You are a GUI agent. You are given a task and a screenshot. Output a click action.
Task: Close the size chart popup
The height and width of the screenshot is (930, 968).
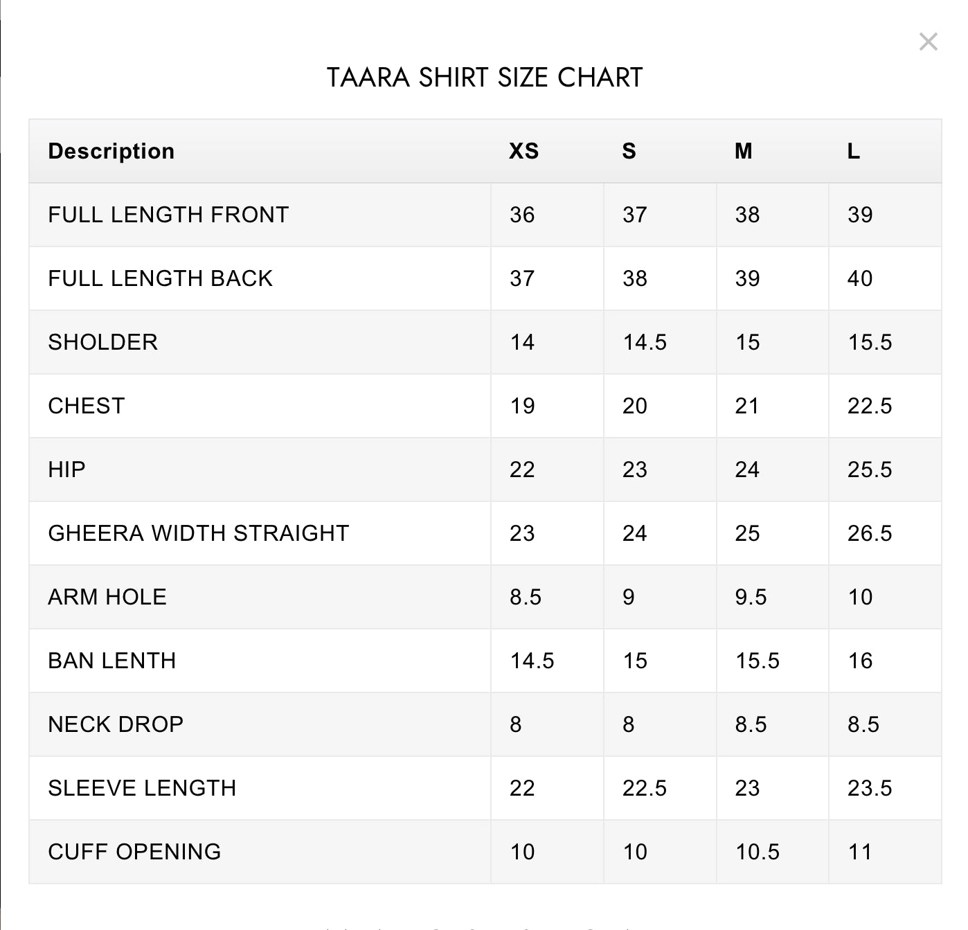click(928, 42)
